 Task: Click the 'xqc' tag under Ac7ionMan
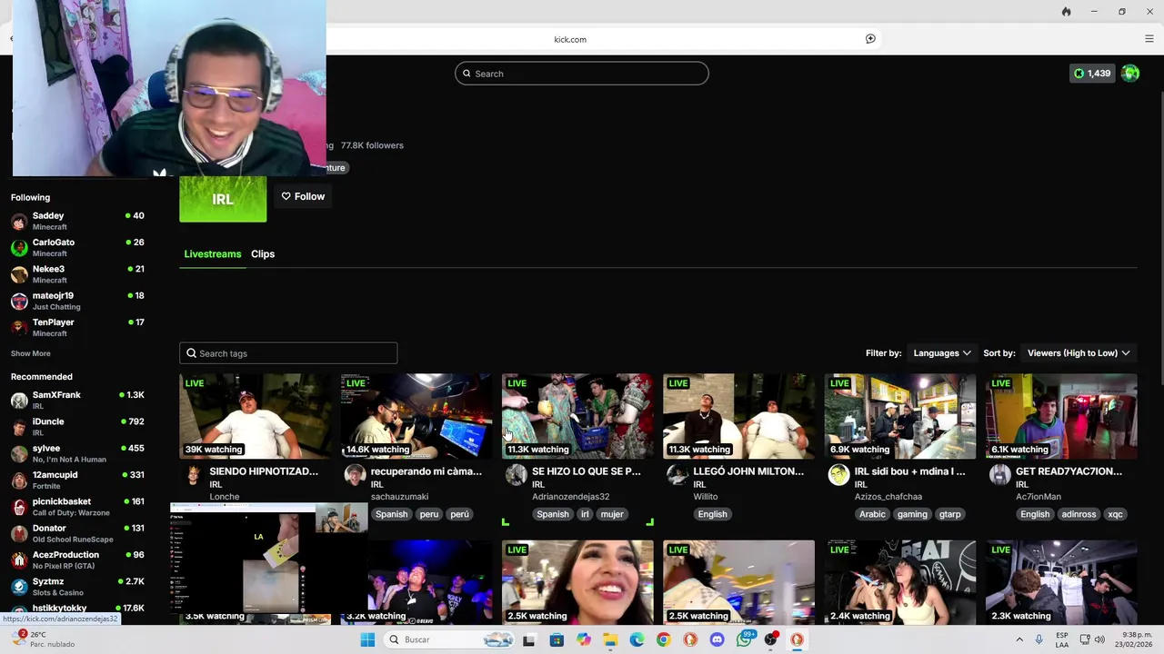click(1116, 514)
